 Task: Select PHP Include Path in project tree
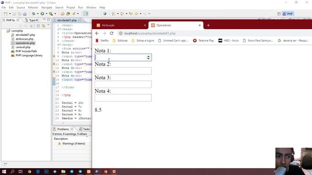(x=26, y=51)
